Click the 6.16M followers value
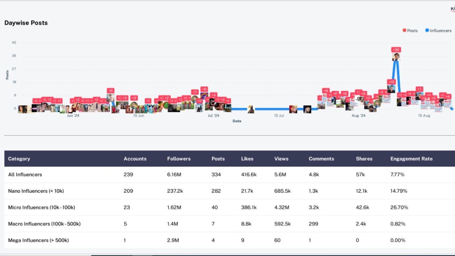The width and height of the screenshot is (455, 256). pyautogui.click(x=174, y=175)
